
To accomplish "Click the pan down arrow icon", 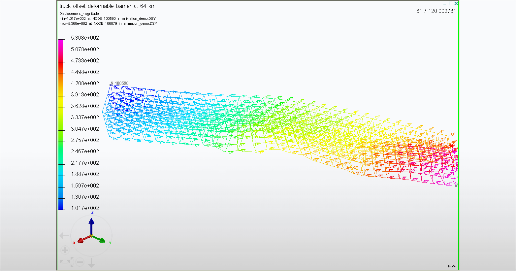I will click(x=91, y=263).
